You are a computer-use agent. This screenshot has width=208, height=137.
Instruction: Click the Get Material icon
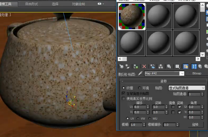[x=121, y=66]
